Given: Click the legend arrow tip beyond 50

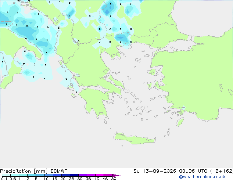Looking at the screenshot, I should (x=116, y=175).
